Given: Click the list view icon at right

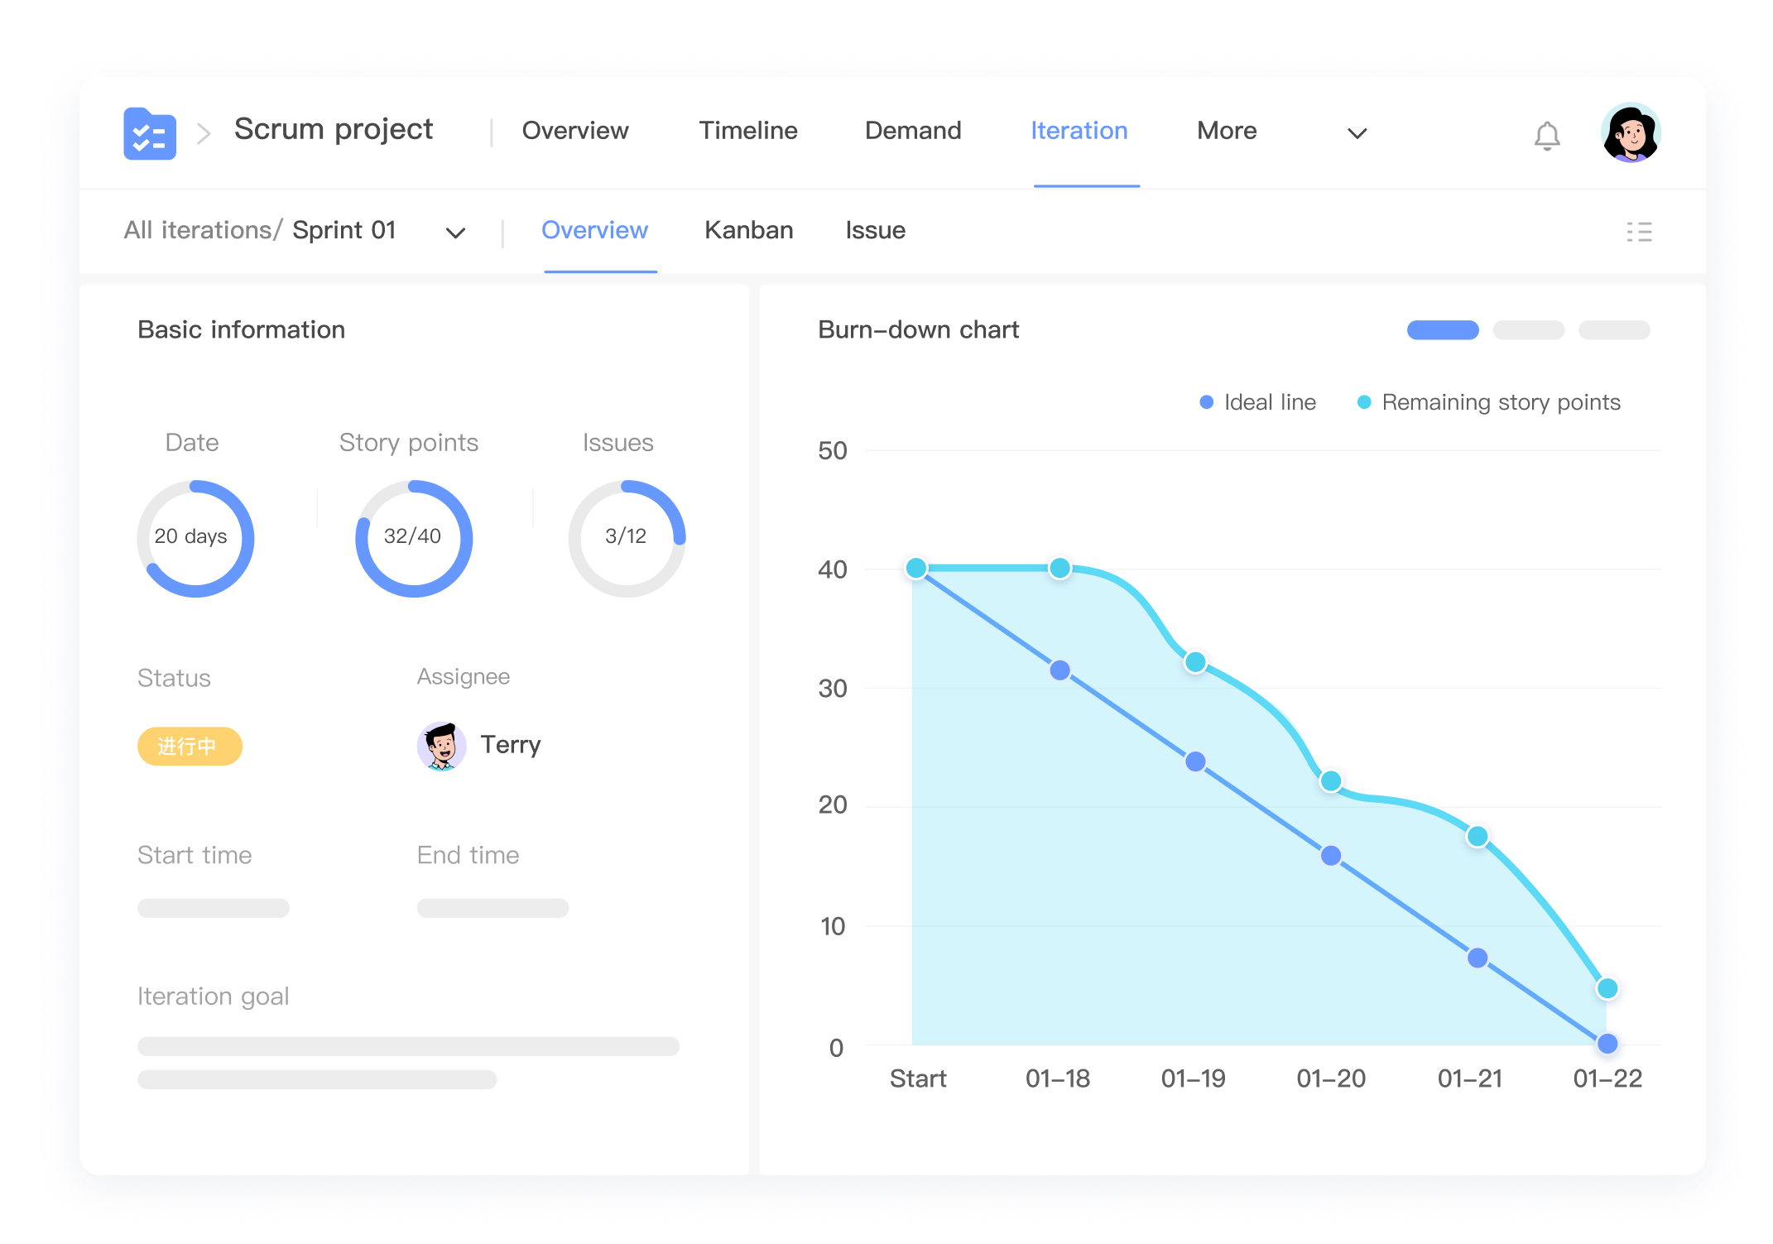Looking at the screenshot, I should coord(1638,232).
